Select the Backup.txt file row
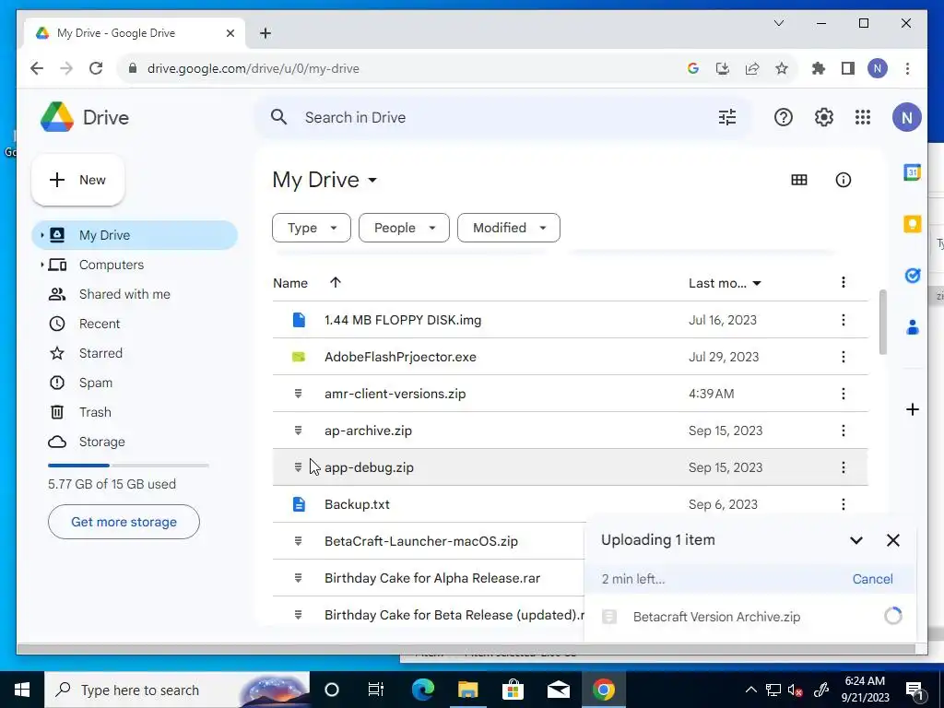Image resolution: width=944 pixels, height=708 pixels. click(570, 504)
